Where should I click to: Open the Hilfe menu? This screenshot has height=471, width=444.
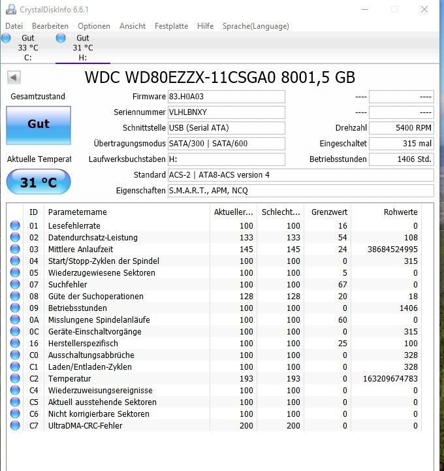(x=205, y=26)
